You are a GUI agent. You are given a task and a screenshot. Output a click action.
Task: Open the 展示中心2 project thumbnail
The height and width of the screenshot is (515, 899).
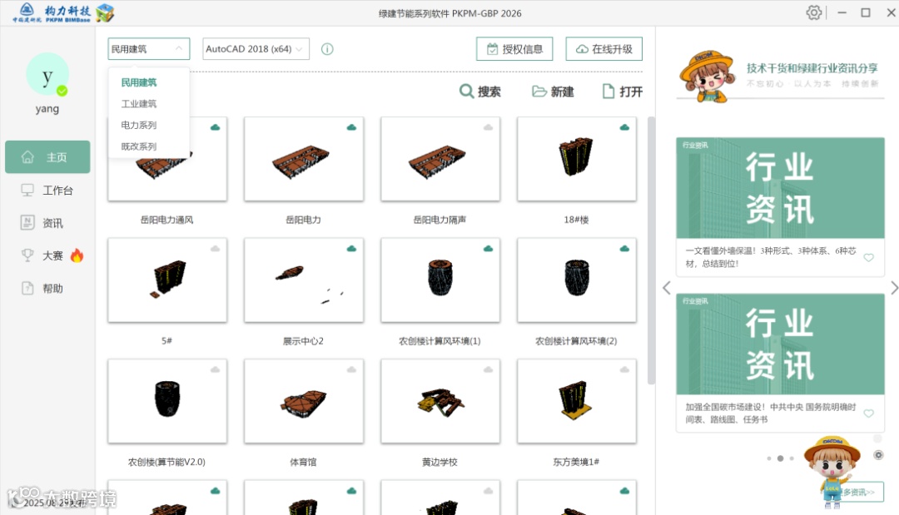(x=303, y=280)
